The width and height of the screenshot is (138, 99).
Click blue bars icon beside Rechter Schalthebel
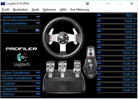click(x=38, y=78)
